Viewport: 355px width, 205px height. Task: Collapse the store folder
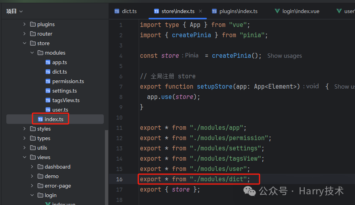pyautogui.click(x=25, y=43)
